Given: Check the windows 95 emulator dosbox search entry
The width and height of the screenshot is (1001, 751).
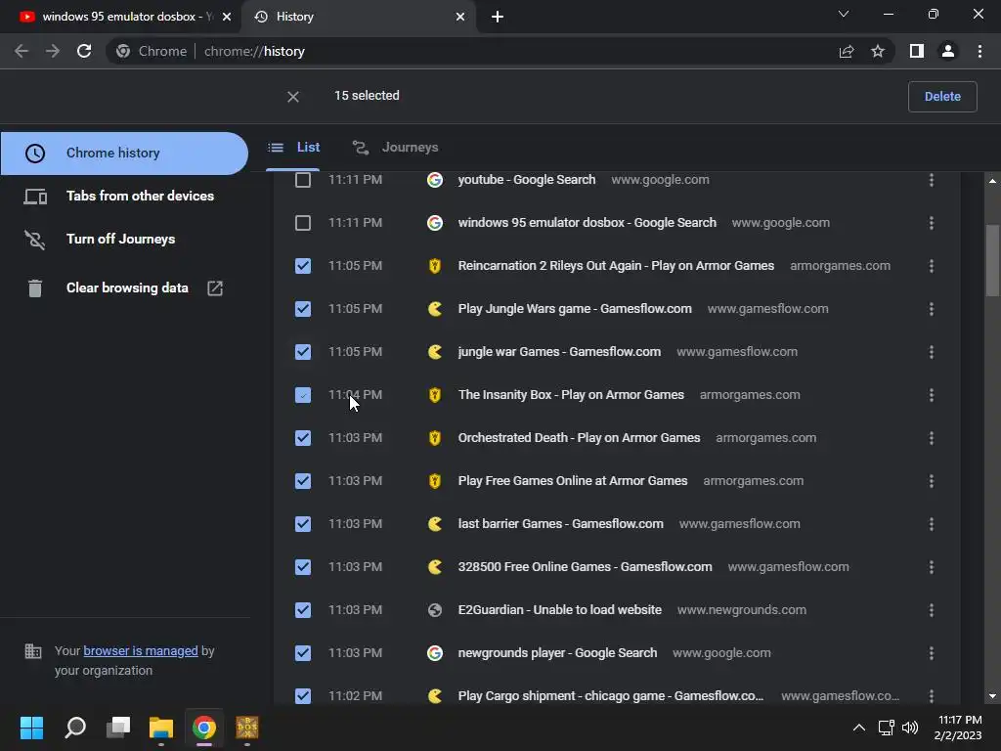Looking at the screenshot, I should pos(303,223).
